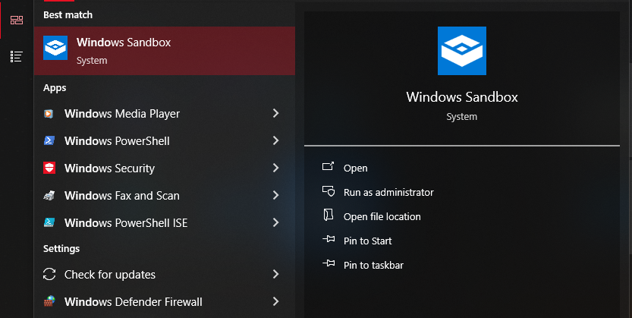Viewport: 632px width, 318px height.
Task: Choose Open in the Sandbox actions list
Action: click(x=356, y=168)
